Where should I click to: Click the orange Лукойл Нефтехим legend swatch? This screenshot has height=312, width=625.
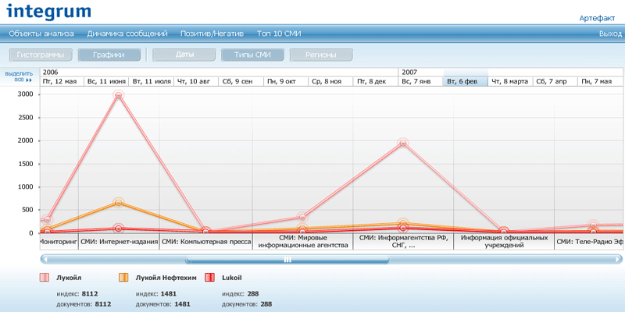point(123,278)
